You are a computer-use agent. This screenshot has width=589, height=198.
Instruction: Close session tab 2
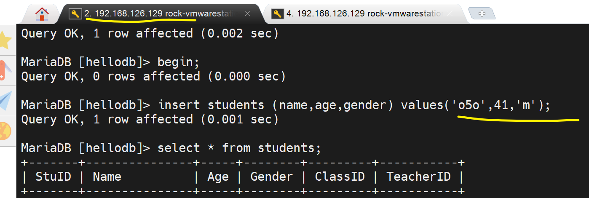tap(248, 13)
